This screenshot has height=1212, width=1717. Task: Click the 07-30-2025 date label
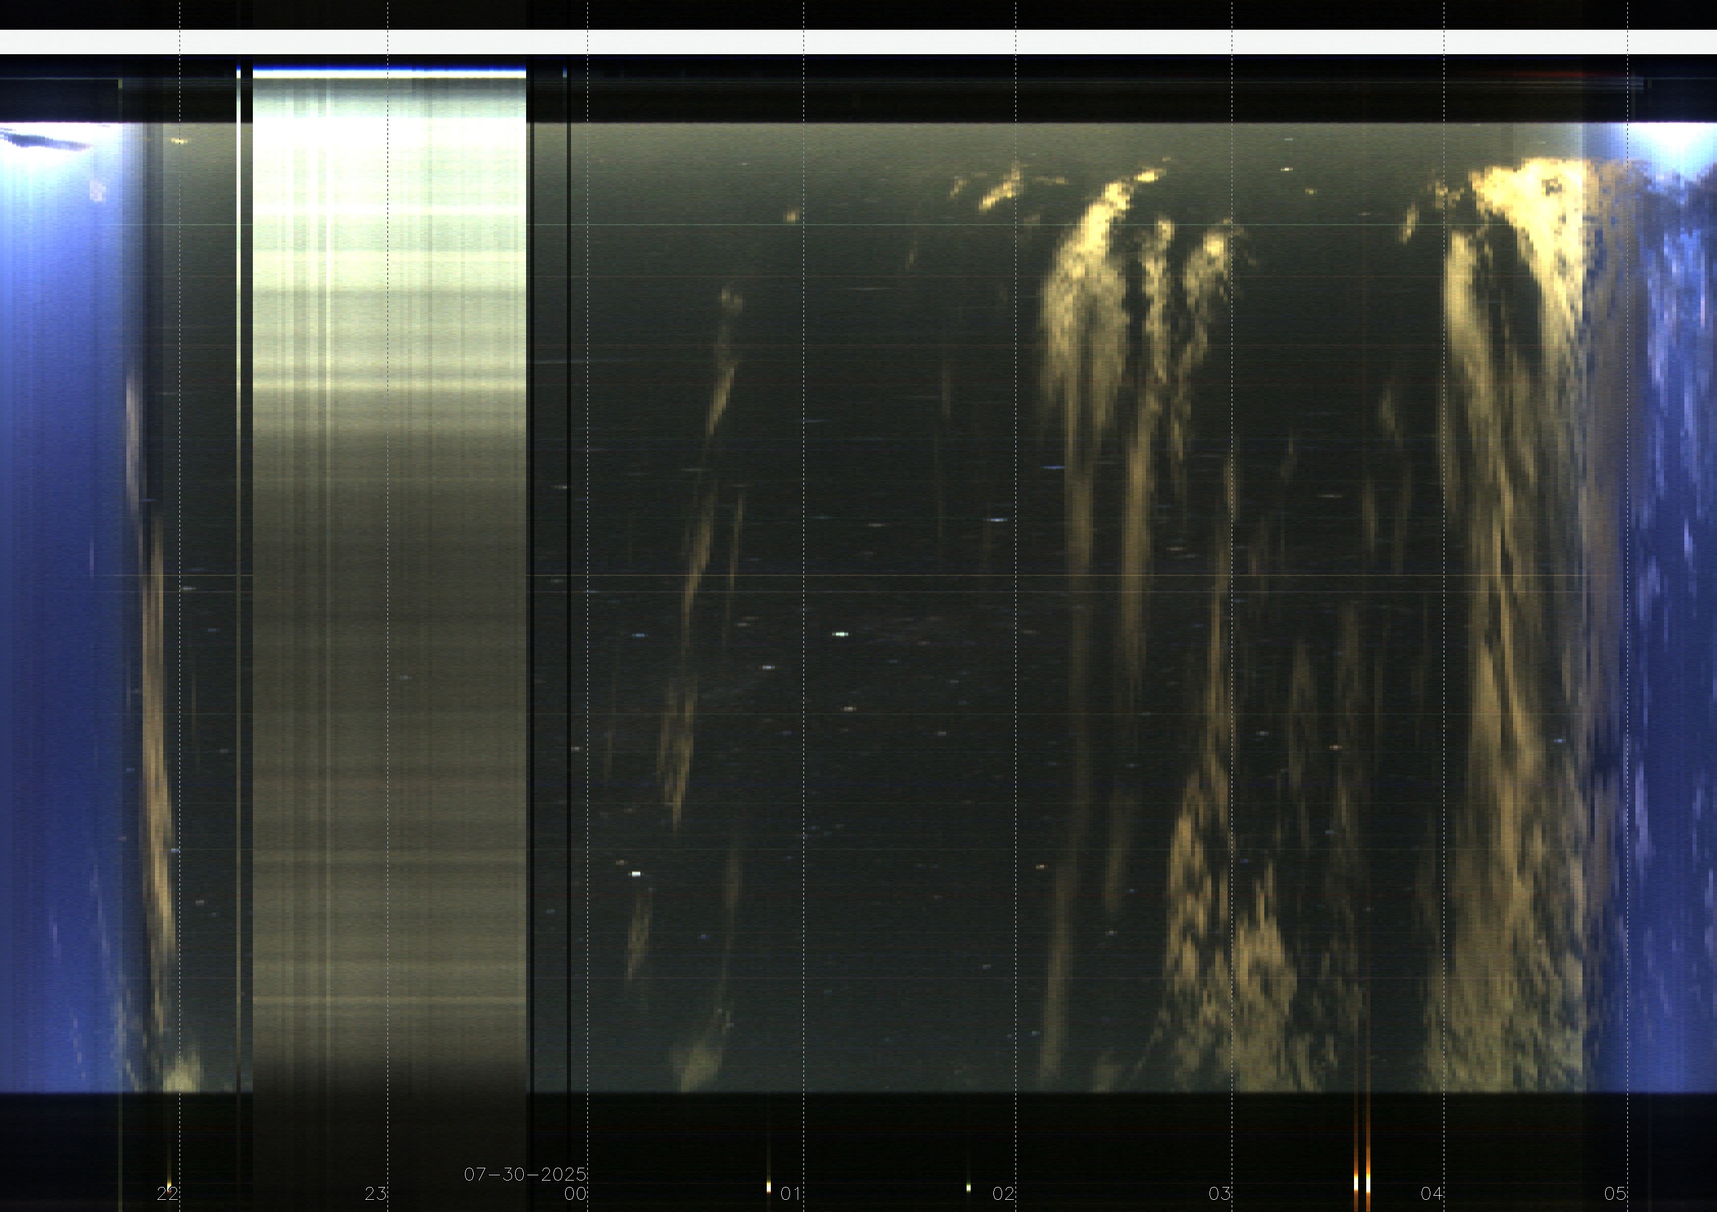point(525,1174)
